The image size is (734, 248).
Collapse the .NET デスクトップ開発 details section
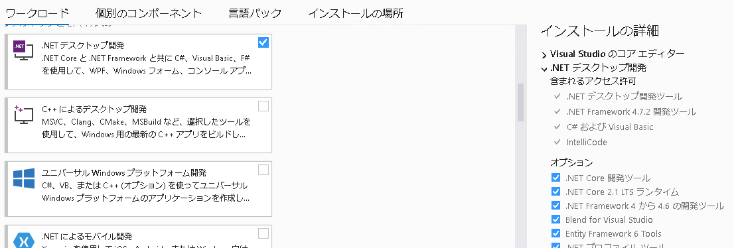(544, 69)
